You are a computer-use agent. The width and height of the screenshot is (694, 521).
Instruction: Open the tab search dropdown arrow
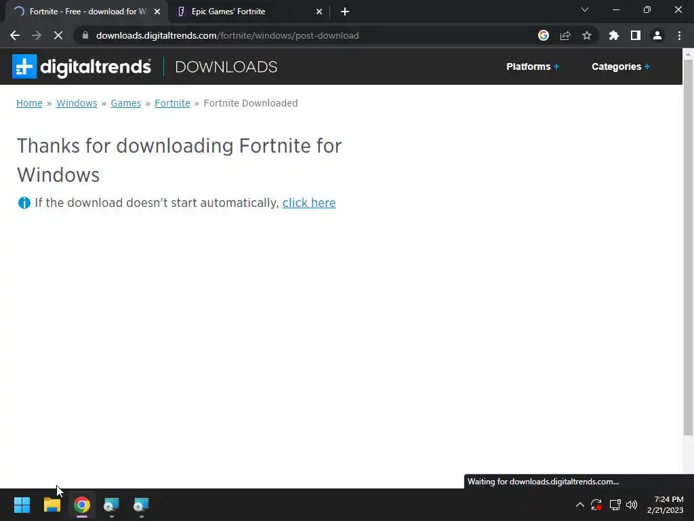point(585,9)
